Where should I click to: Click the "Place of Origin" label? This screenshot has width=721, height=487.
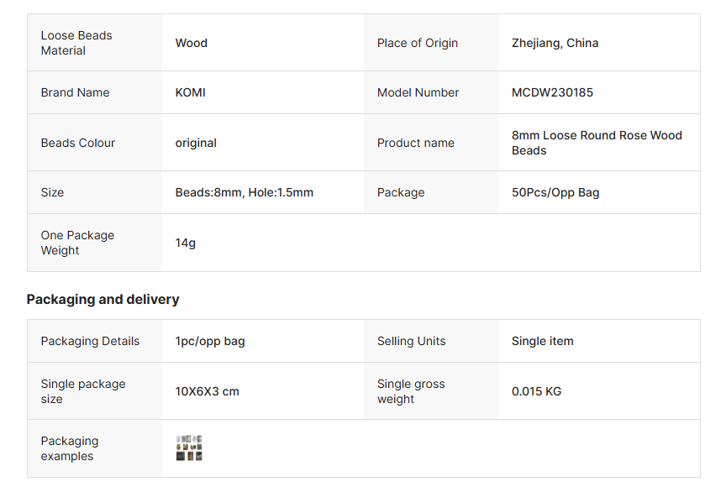pyautogui.click(x=418, y=43)
